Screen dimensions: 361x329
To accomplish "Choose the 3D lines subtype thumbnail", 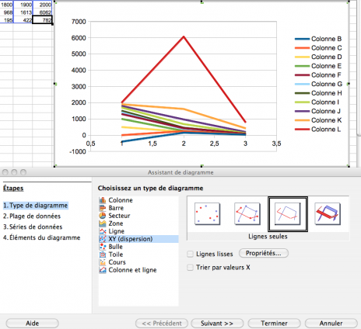I will [x=328, y=213].
